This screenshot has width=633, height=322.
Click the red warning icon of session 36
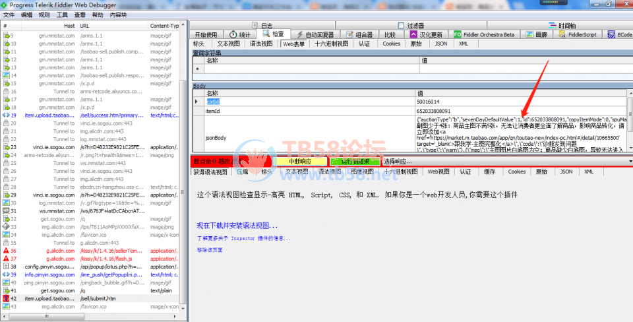6,251
